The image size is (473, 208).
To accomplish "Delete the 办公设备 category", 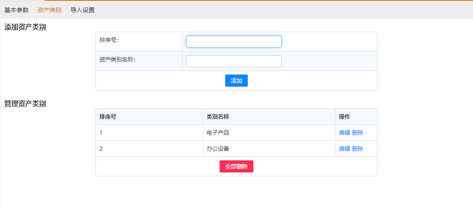I will 358,149.
